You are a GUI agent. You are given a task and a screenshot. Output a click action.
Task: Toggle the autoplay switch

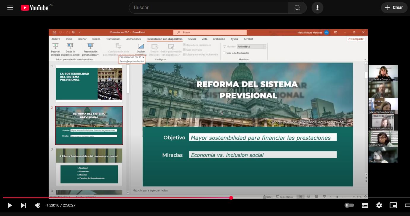(x=349, y=205)
